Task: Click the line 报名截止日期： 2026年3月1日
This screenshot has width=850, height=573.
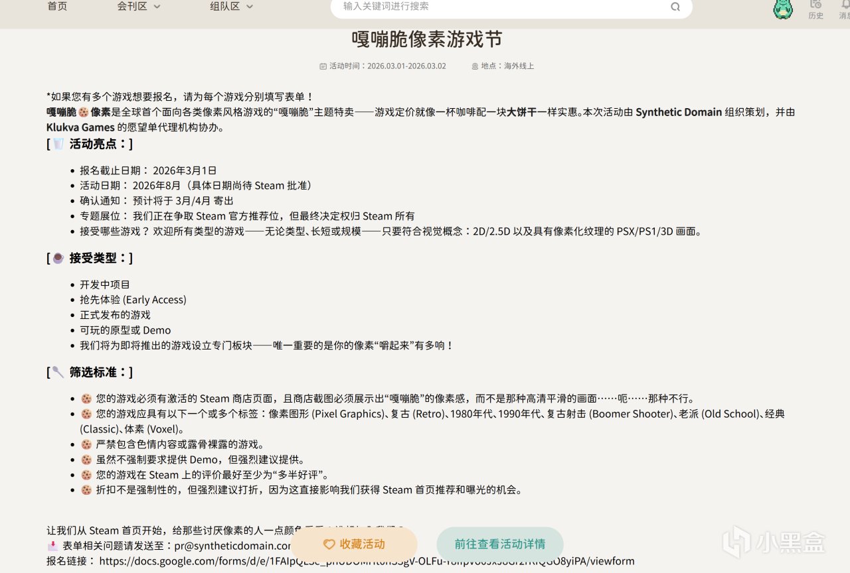Action: [148, 170]
